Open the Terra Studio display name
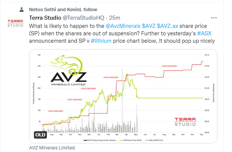 click(45, 18)
